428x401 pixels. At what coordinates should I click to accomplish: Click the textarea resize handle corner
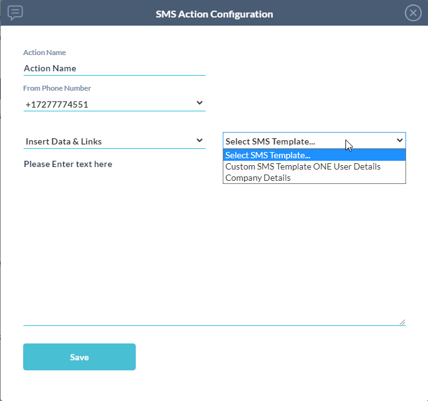pyautogui.click(x=402, y=322)
